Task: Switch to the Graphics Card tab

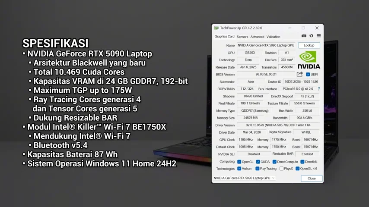Action: point(224,36)
